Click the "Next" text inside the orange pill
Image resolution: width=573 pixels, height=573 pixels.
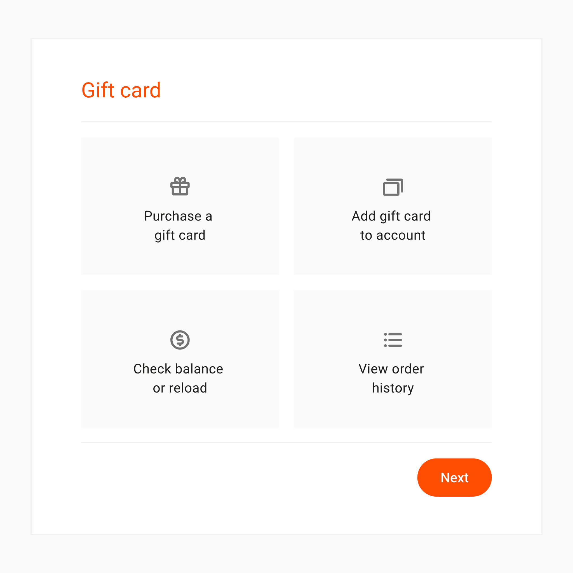tap(454, 478)
